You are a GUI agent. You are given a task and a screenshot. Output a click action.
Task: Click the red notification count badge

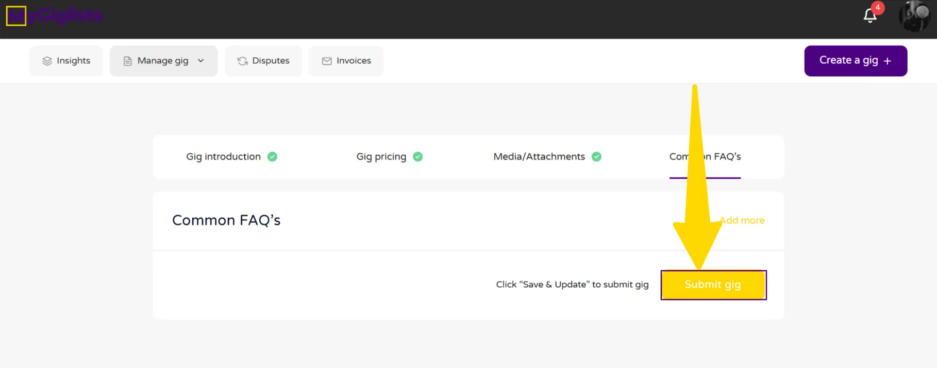[x=878, y=8]
